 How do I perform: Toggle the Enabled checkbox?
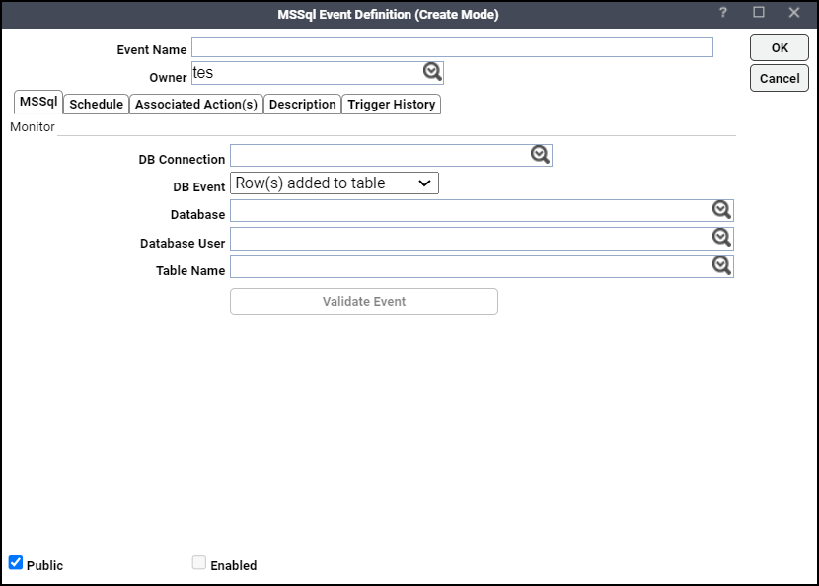[199, 562]
